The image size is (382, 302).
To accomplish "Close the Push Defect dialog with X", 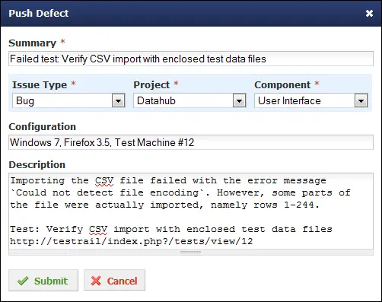I will tap(369, 13).
